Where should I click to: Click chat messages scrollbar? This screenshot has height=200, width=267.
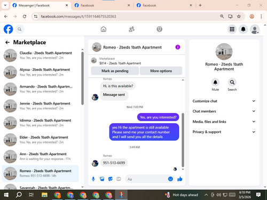[x=183, y=140]
